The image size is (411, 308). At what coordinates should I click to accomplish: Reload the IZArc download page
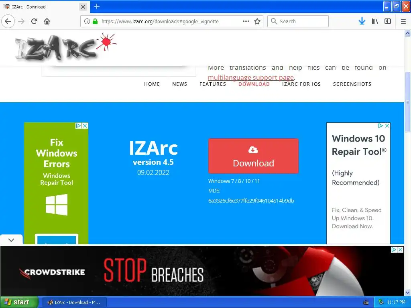point(35,21)
